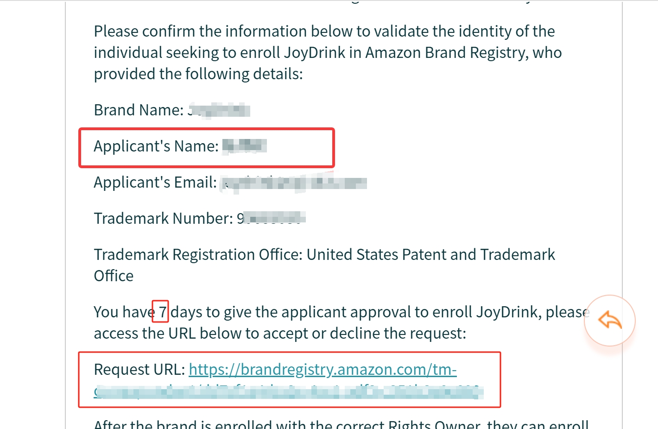Click the blurred Applicant's Name value

click(x=245, y=146)
